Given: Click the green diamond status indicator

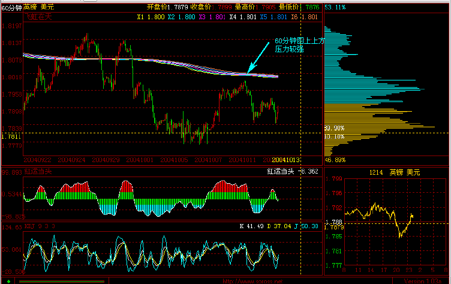Looking at the screenshot, I should [8, 281].
